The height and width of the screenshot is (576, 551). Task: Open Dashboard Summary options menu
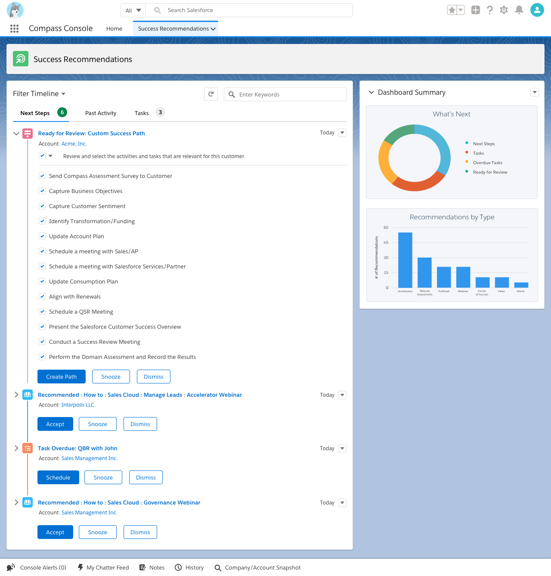point(535,92)
